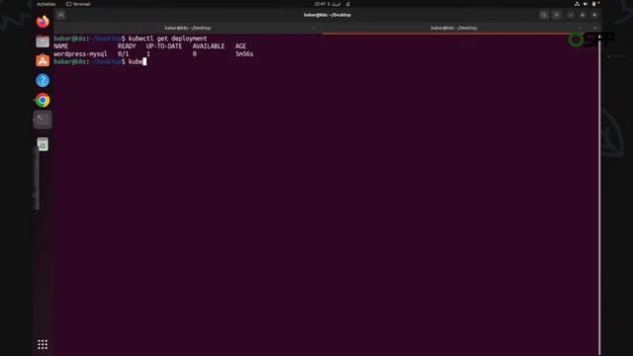Viewport: 633px width, 356px height.
Task: Close the second terminal tab
Action: point(580,28)
